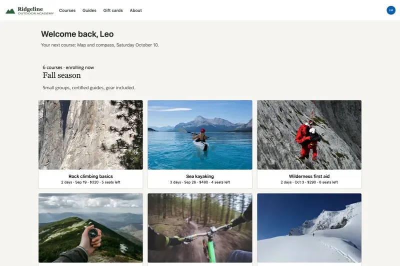Click the 'Welcome back, Leo' heading

point(77,34)
